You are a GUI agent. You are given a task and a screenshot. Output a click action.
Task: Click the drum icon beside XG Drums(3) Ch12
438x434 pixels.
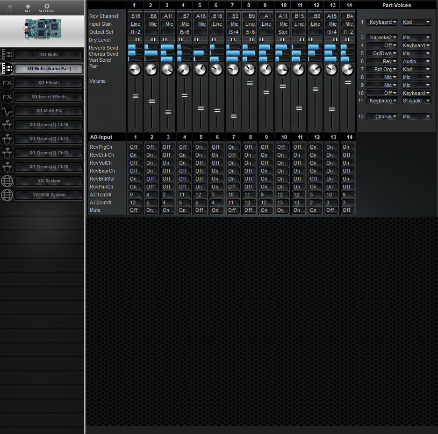click(7, 153)
